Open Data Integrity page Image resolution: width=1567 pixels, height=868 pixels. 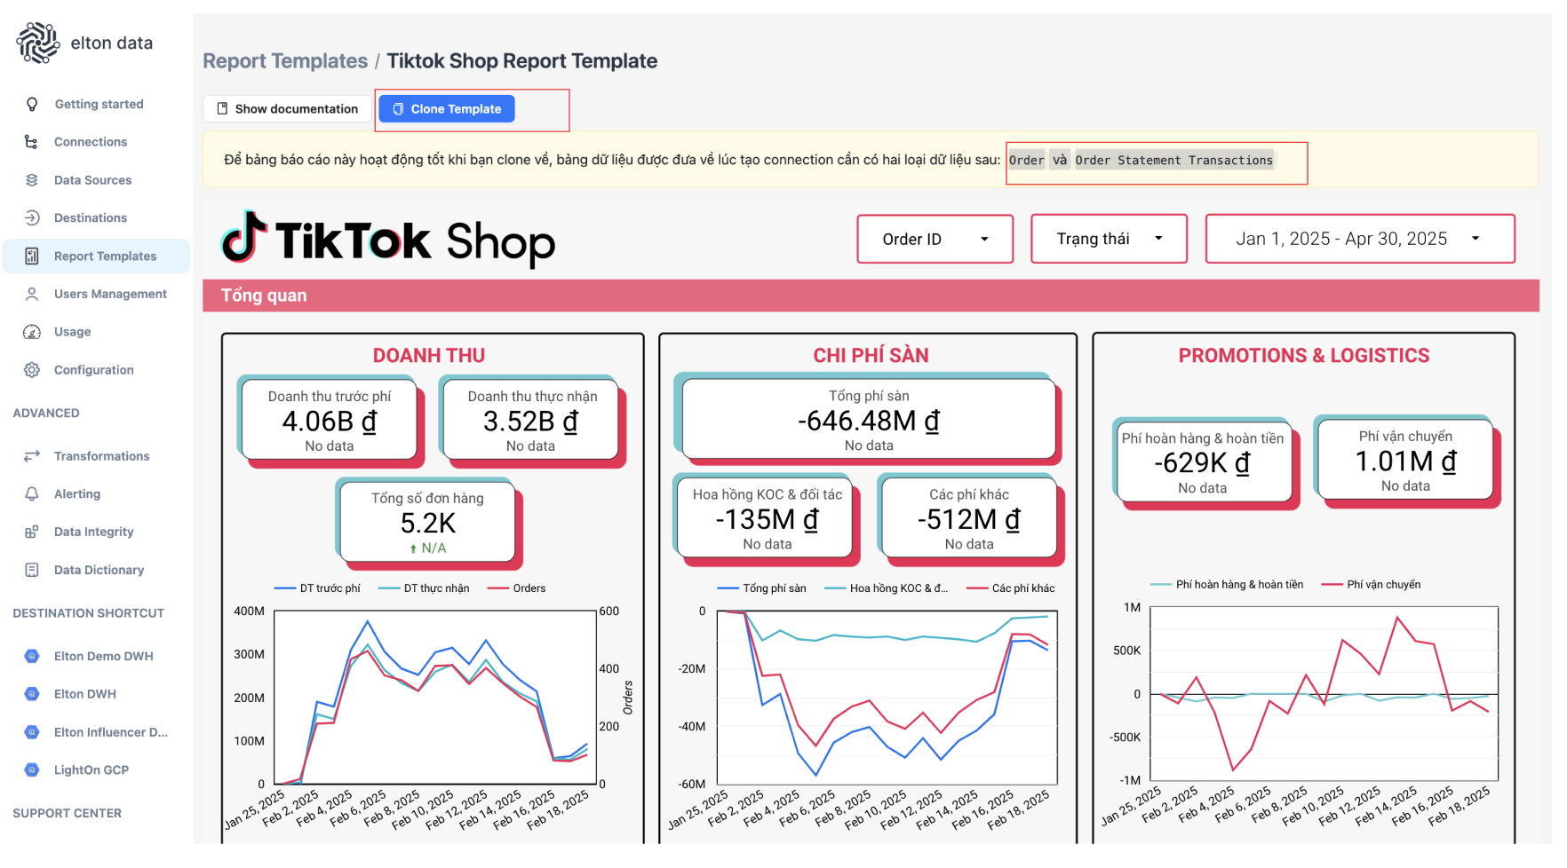(96, 532)
